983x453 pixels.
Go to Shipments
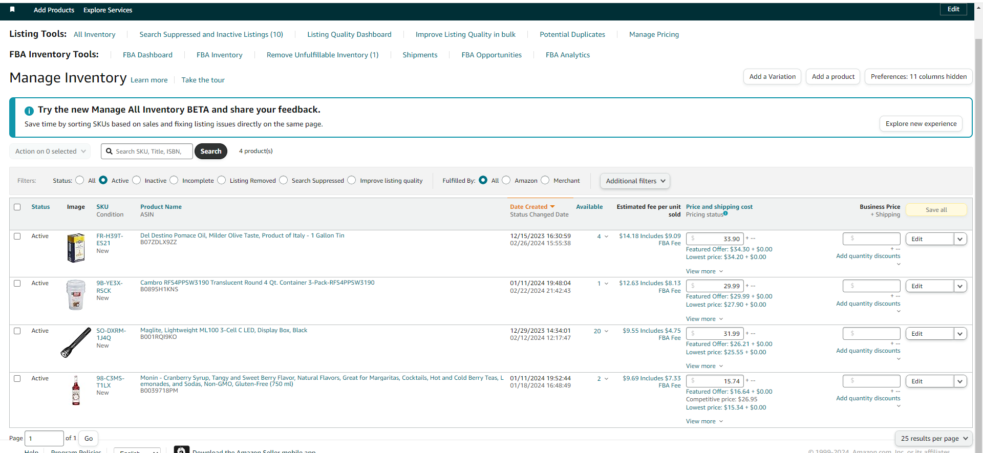click(x=420, y=55)
